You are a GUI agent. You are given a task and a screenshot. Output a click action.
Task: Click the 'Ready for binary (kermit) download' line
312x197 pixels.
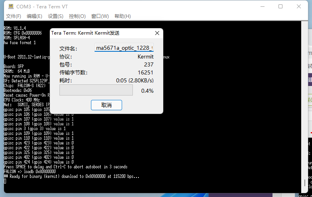(x=71, y=176)
